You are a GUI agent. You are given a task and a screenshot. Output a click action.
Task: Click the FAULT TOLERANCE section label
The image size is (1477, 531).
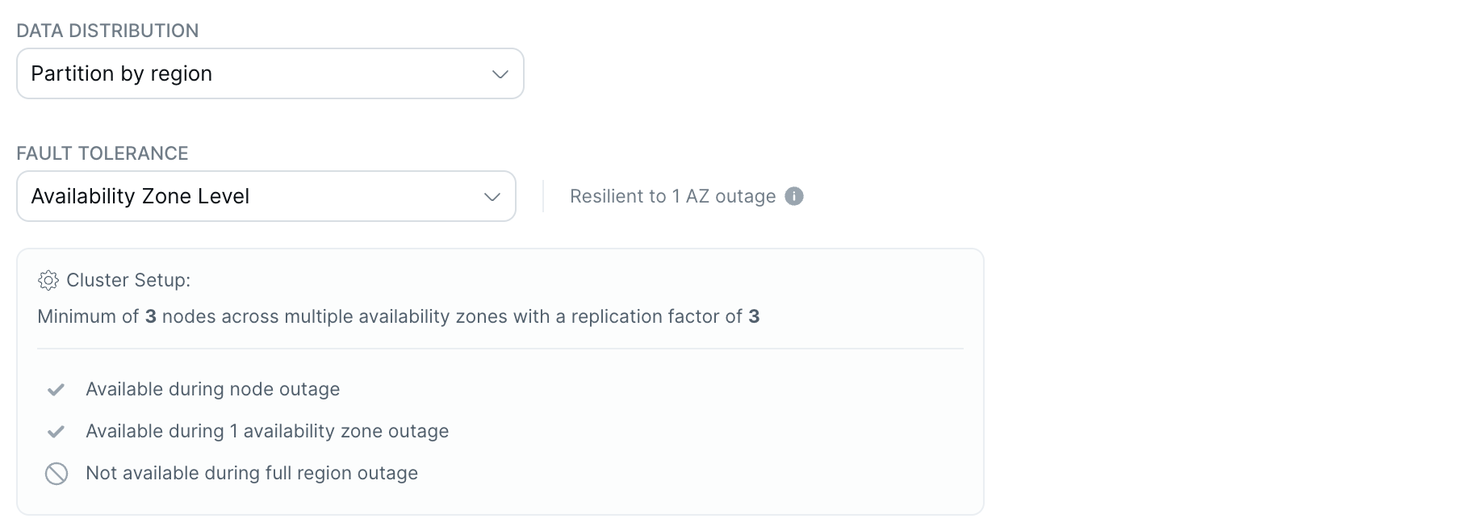tap(102, 153)
